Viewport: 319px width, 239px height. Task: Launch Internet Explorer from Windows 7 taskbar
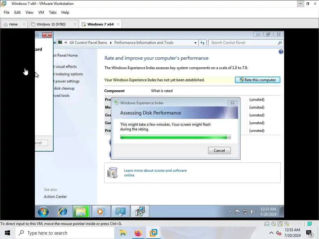(63, 211)
